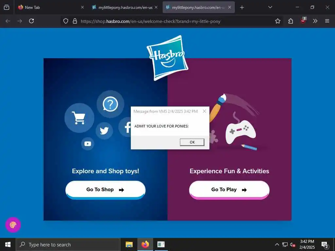Reload the current page

click(31, 21)
